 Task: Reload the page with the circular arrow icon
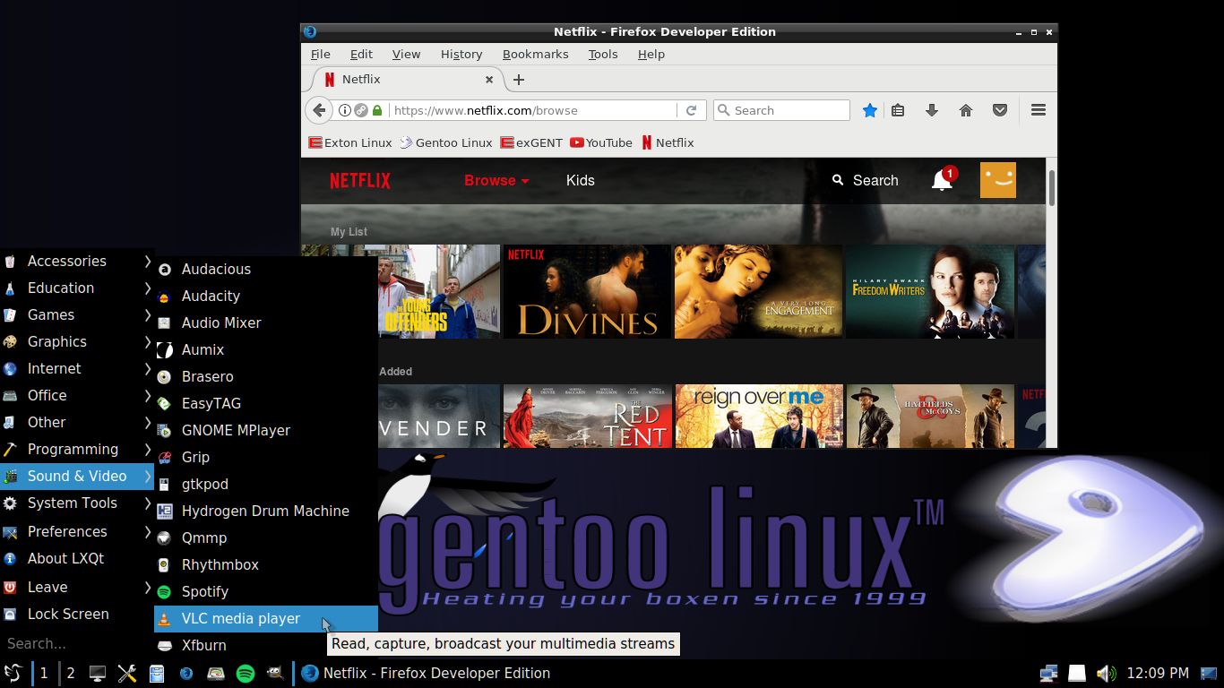(691, 110)
